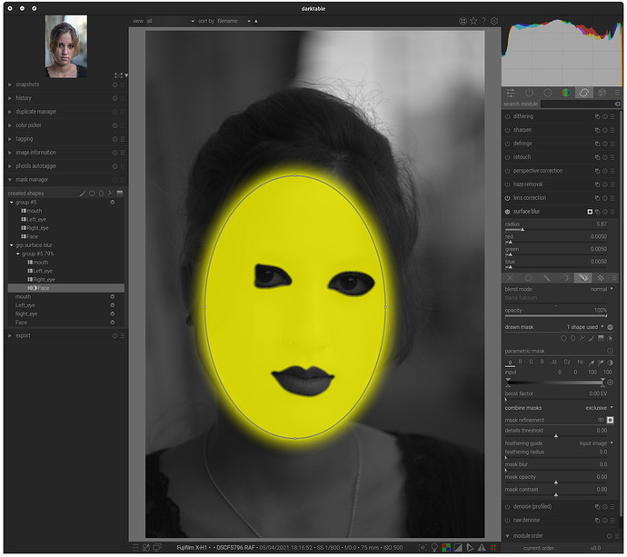The height and width of the screenshot is (557, 627).
Task: Select the Face shape under group #5 79%
Action: (x=43, y=288)
